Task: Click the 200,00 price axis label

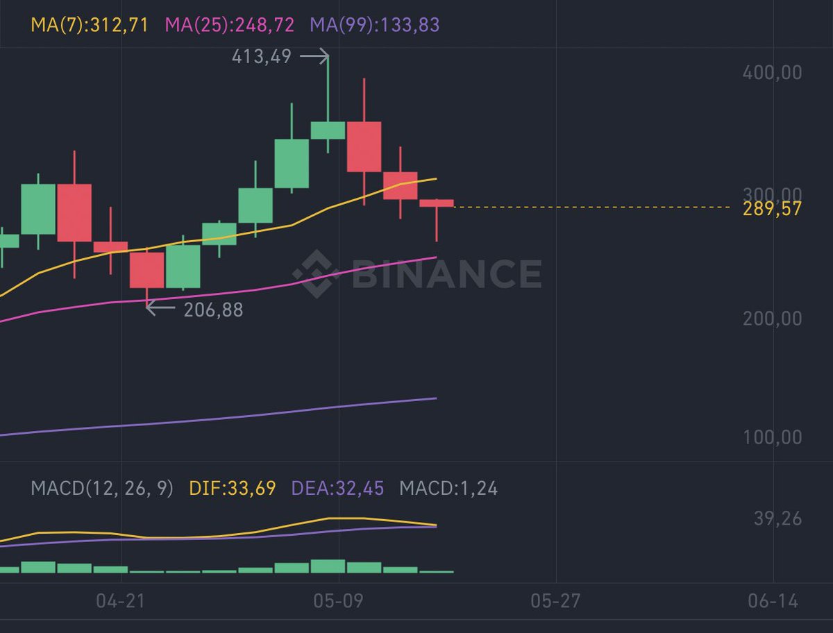Action: tap(773, 319)
